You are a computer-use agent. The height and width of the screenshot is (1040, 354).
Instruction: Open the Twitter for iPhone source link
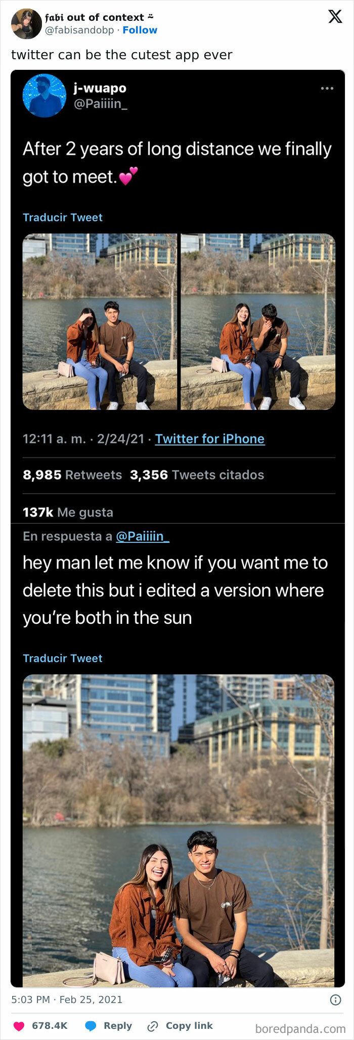210,439
